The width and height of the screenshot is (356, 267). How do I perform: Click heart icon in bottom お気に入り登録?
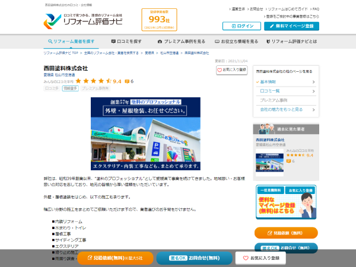(246, 258)
